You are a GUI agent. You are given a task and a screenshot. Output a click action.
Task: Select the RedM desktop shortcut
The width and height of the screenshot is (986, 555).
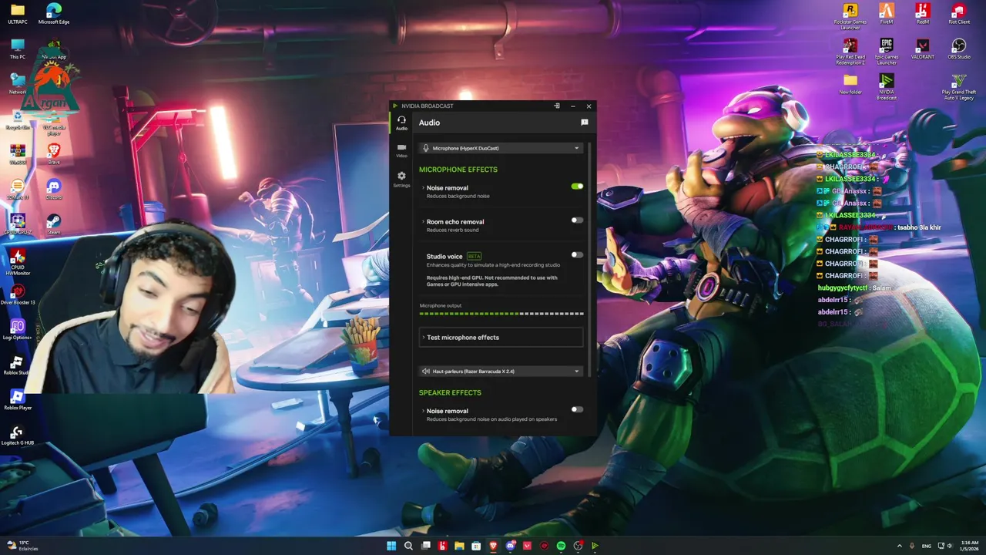click(923, 14)
